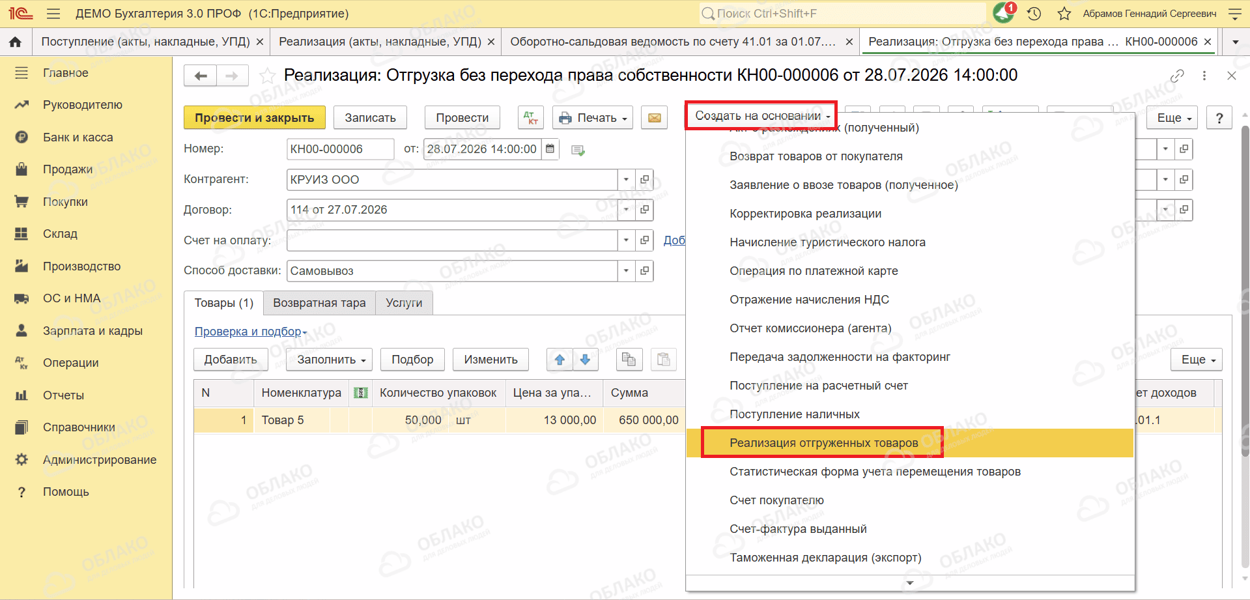This screenshot has height=600, width=1250.
Task: Click the Записать button
Action: (370, 118)
